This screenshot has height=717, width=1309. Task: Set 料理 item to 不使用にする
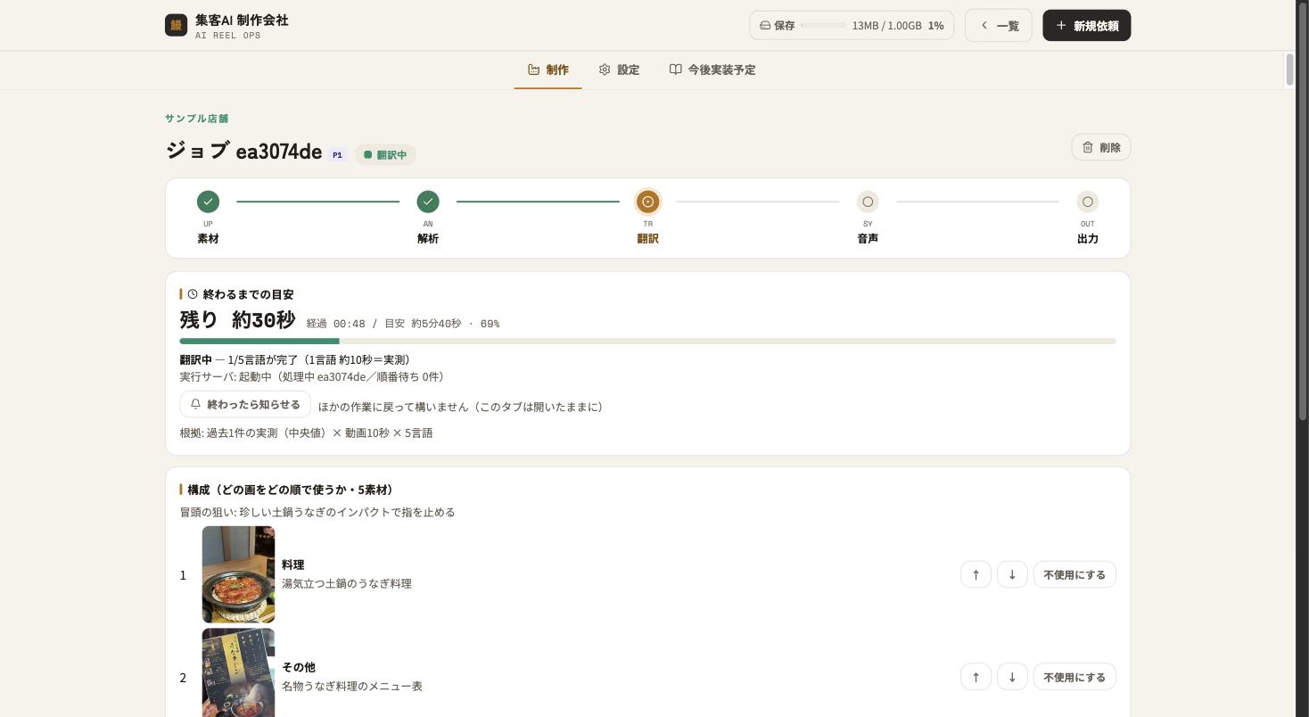click(x=1074, y=575)
